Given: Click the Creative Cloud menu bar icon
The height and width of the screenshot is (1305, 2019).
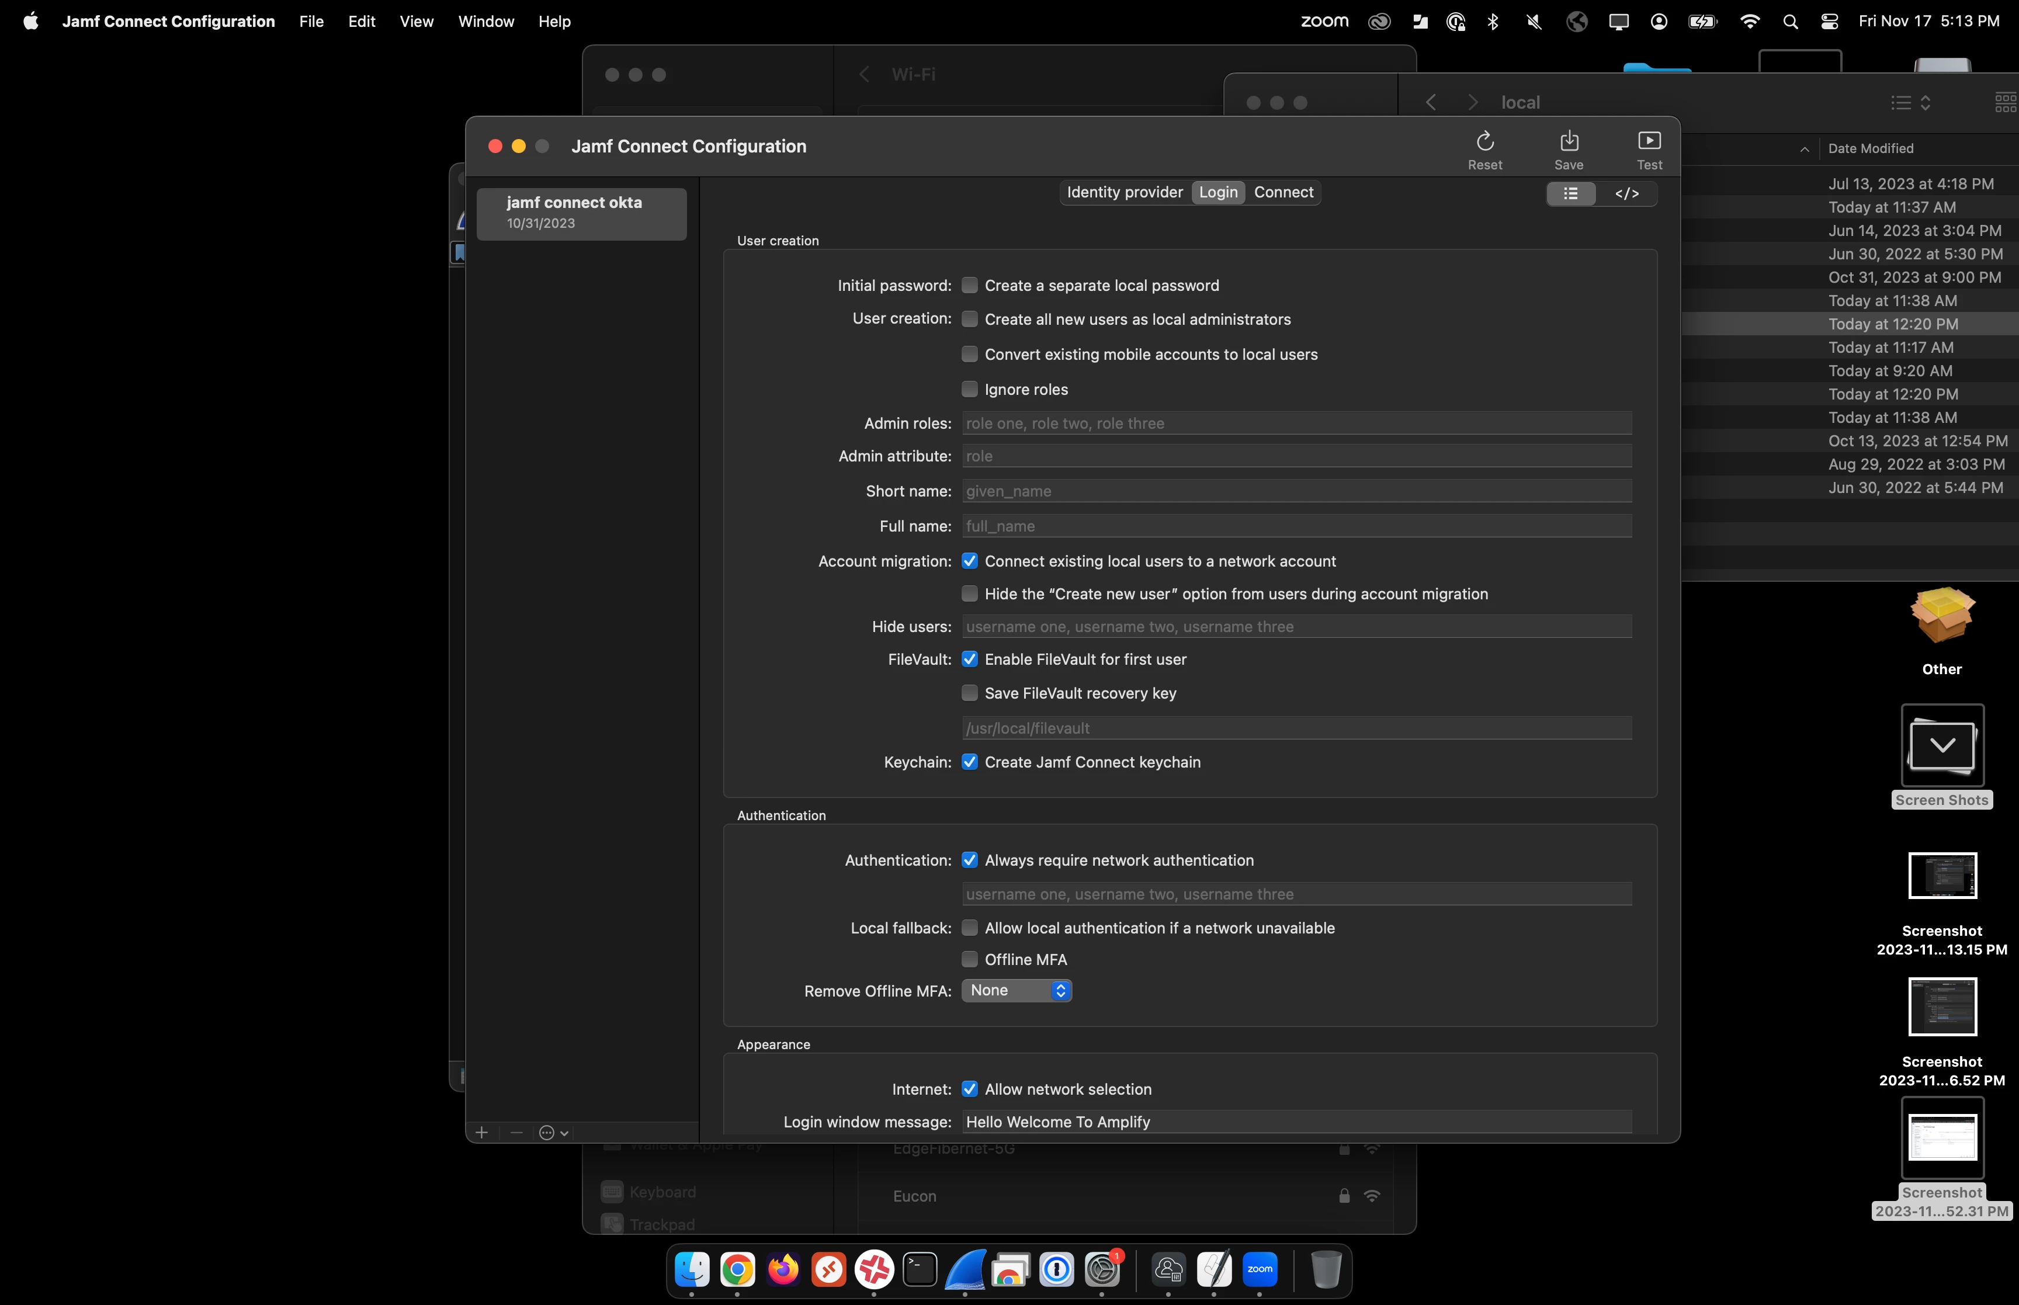Looking at the screenshot, I should (1379, 21).
